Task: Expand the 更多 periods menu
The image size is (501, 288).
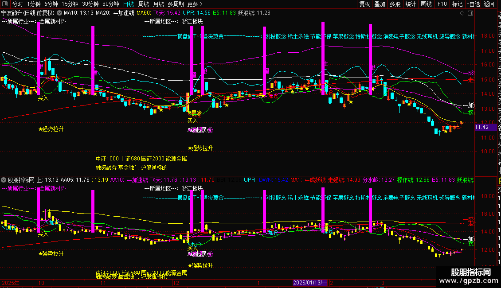Action: [x=195, y=4]
